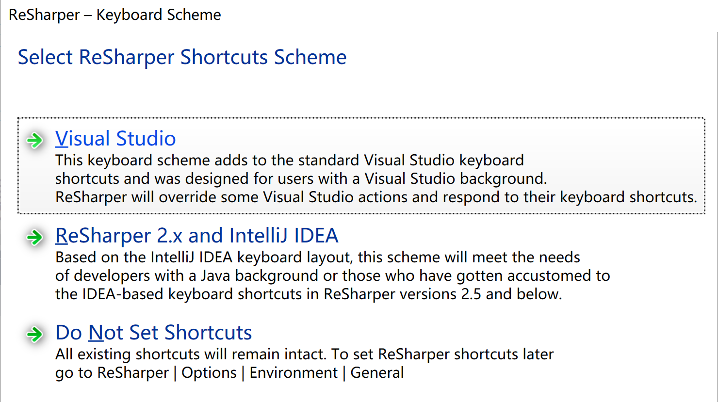Click the topmost green arrow in the dialog
The height and width of the screenshot is (402, 718).
point(34,140)
